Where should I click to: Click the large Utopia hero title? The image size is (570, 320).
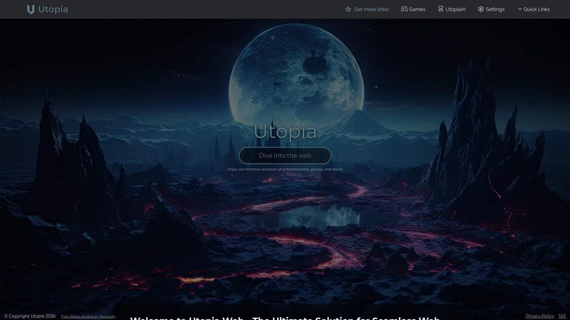click(285, 131)
